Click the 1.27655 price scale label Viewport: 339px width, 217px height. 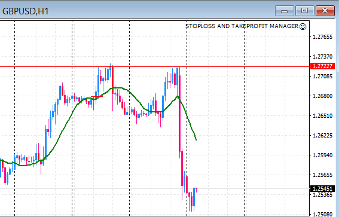click(x=322, y=37)
